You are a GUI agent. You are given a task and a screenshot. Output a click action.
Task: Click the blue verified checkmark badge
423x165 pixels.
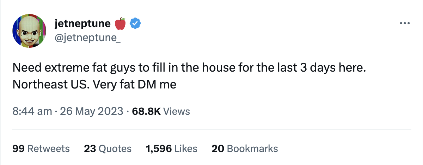(x=136, y=24)
